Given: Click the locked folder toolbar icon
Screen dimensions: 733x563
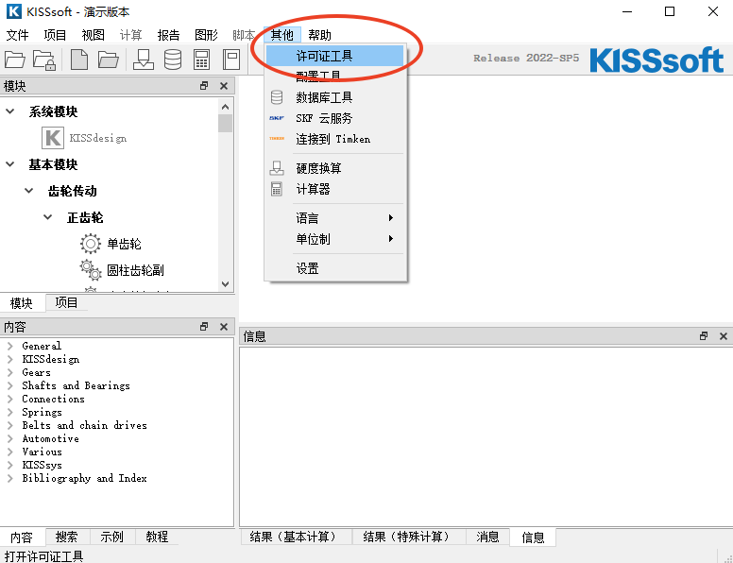Looking at the screenshot, I should pyautogui.click(x=44, y=60).
